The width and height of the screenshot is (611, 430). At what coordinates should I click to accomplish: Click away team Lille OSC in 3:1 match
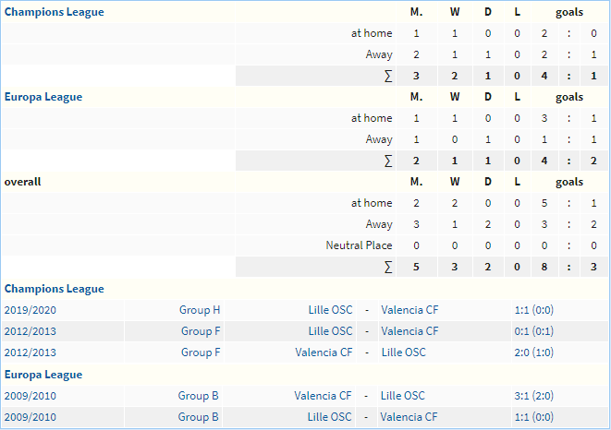[402, 396]
